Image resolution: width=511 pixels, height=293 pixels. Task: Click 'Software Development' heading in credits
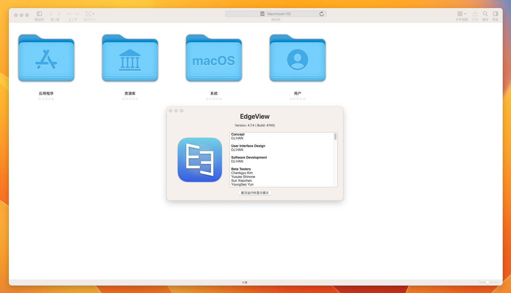[249, 158]
